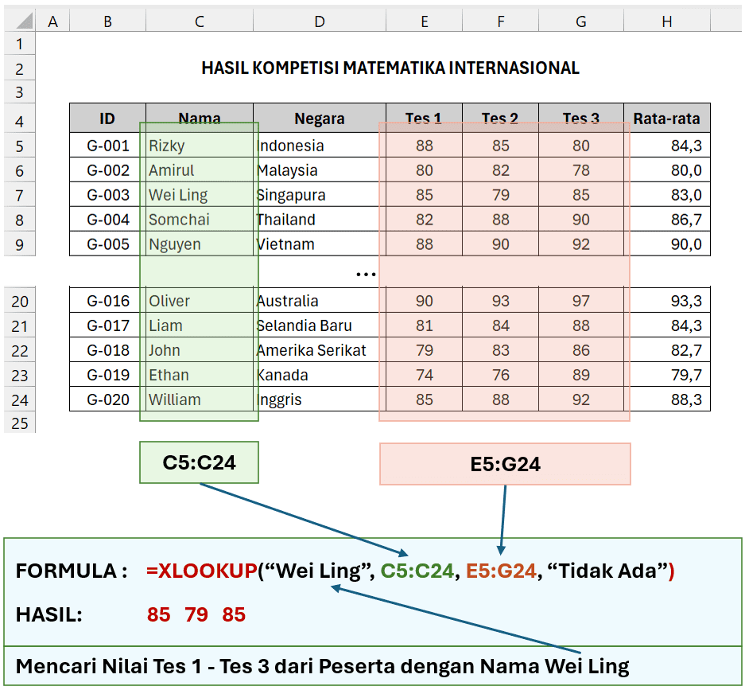Select the column D header
This screenshot has width=745, height=690.
pyautogui.click(x=320, y=21)
